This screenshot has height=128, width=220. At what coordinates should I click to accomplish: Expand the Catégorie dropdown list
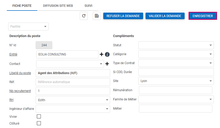coord(176,54)
